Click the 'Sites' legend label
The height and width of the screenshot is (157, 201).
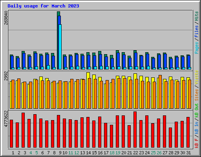coord(197,95)
